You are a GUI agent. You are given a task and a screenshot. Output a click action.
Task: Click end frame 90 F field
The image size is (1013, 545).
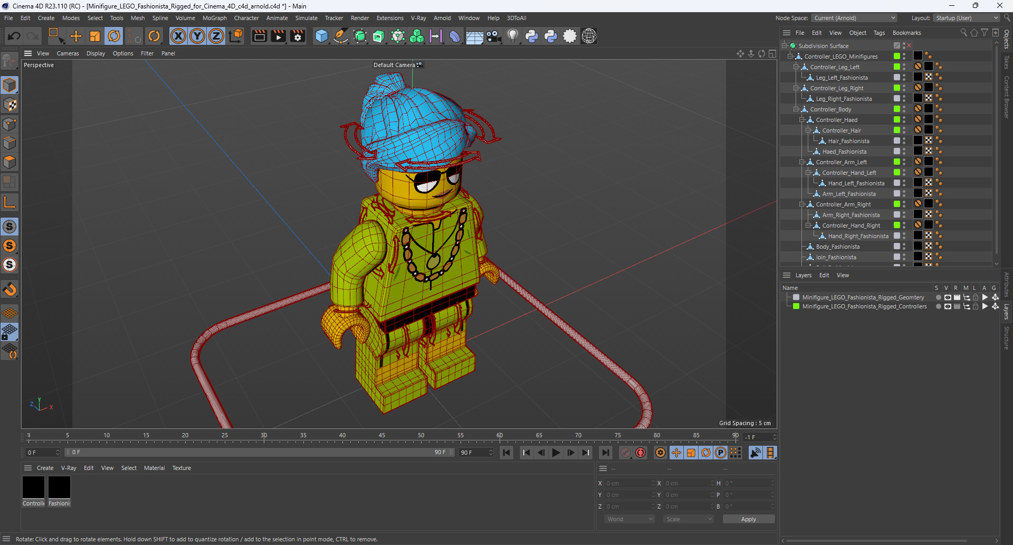[476, 453]
